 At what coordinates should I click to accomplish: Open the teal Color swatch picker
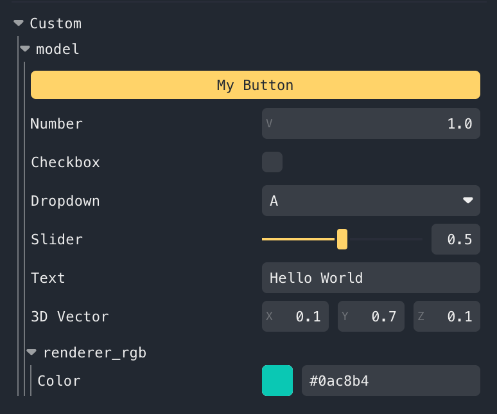coord(277,381)
